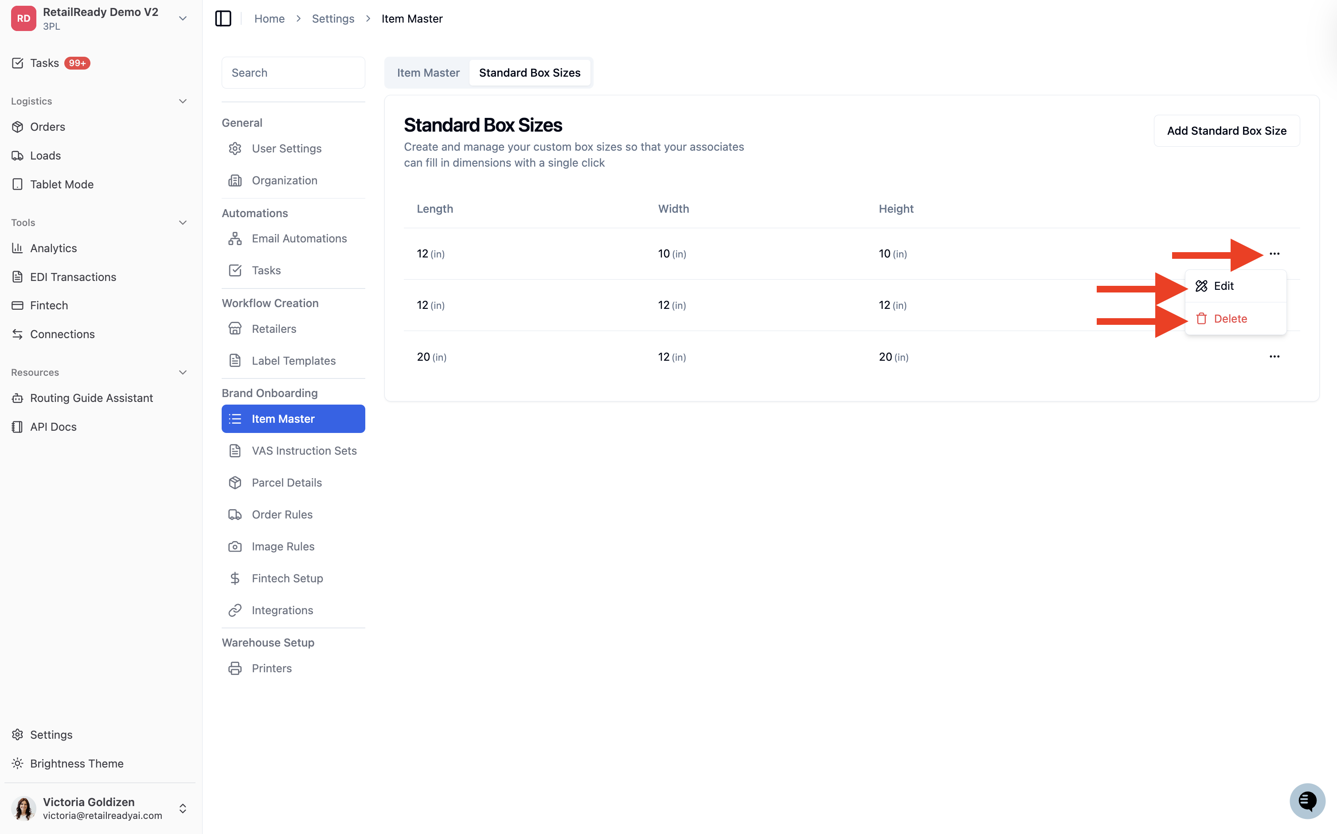Collapse the Logistics section

click(x=183, y=101)
